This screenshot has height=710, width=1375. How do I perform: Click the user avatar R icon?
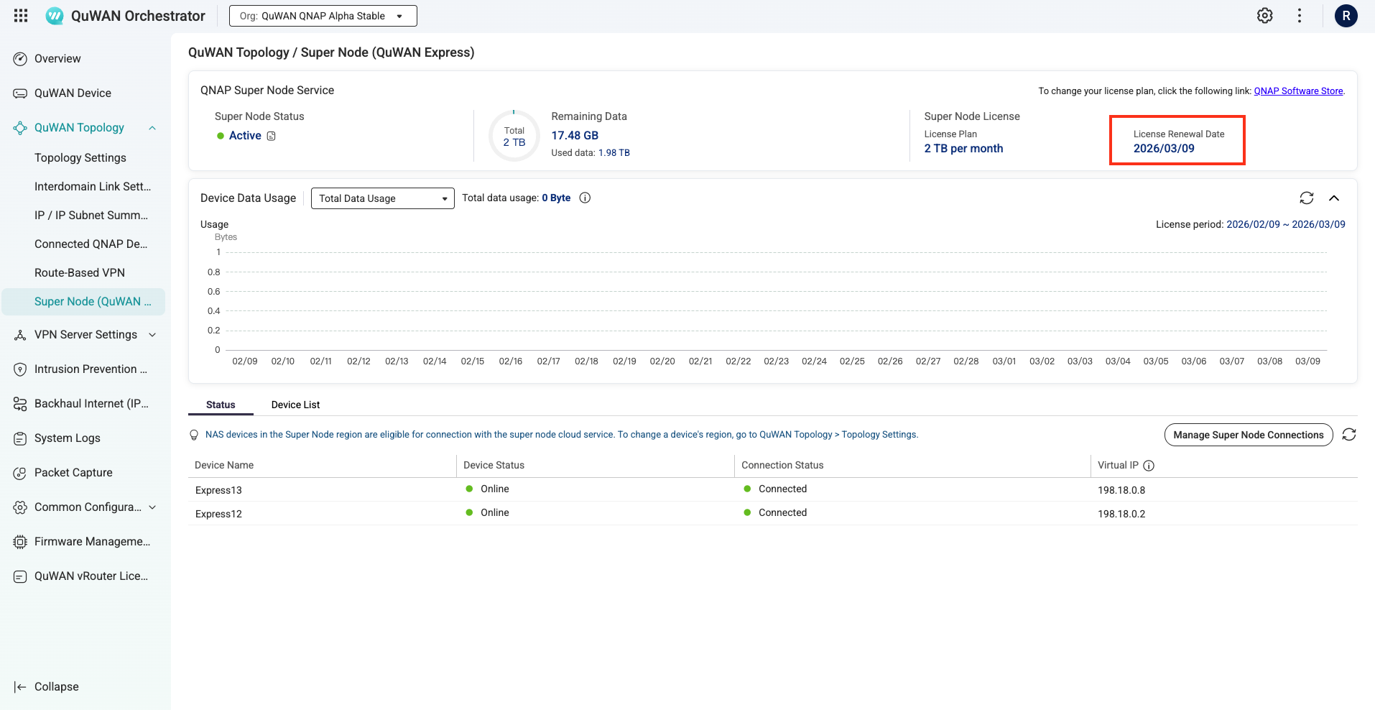pyautogui.click(x=1346, y=16)
